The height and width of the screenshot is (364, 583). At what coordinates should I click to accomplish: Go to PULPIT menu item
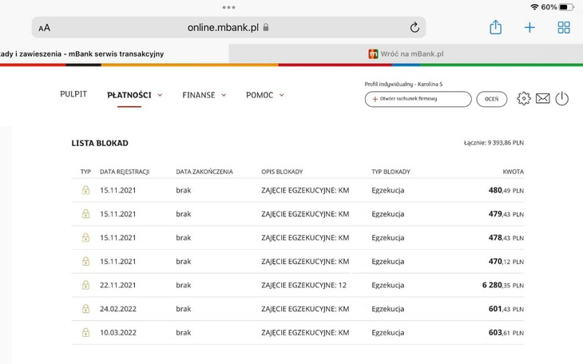point(73,94)
